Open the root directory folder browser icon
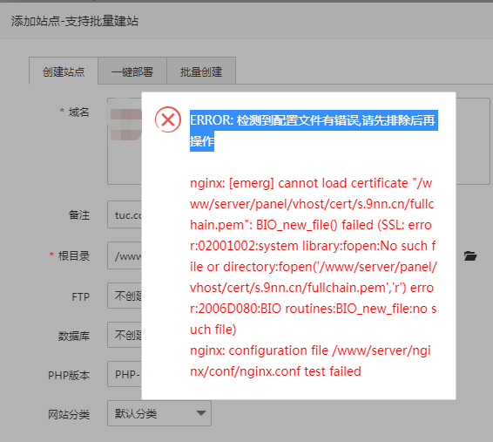Viewport: 493px width, 442px height. coord(470,255)
